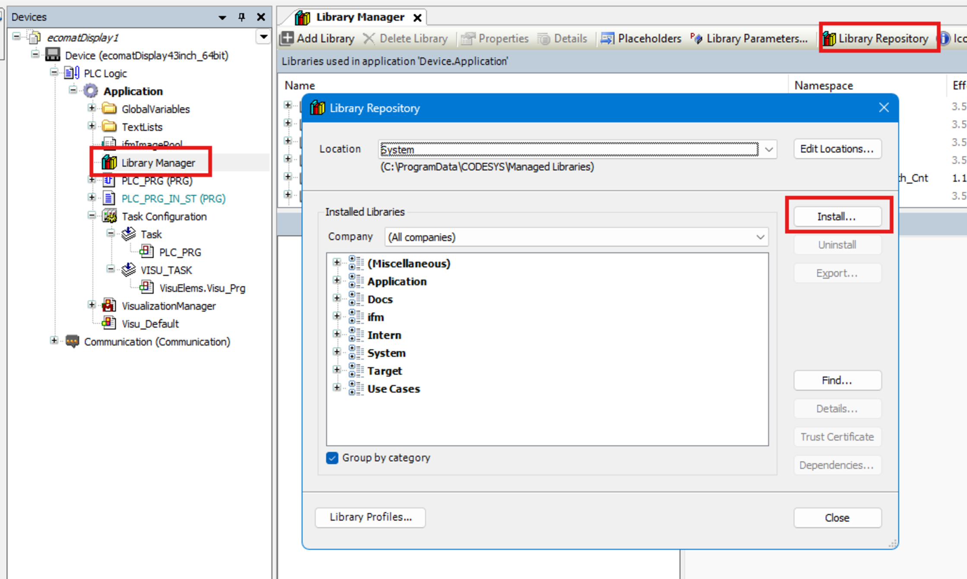967x579 pixels.
Task: Toggle the Group by category checkbox
Action: [332, 457]
